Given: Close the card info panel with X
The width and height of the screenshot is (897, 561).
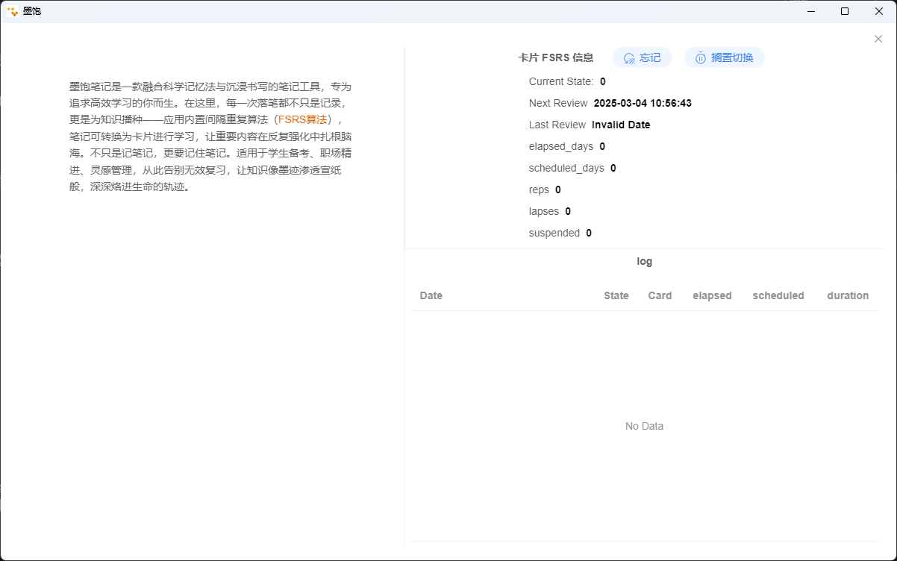Looking at the screenshot, I should tap(878, 39).
